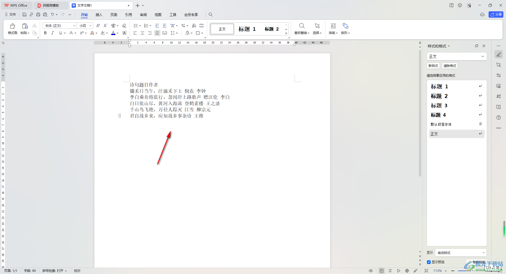Viewport: 506px width, 274px height.
Task: Open the 正文 style combo box in pane
Action: click(x=456, y=56)
